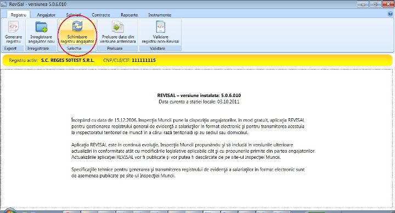Screen dimensions: 395x213
Task: Launch Preluare date din versiune anterioara
Action: [117, 32]
